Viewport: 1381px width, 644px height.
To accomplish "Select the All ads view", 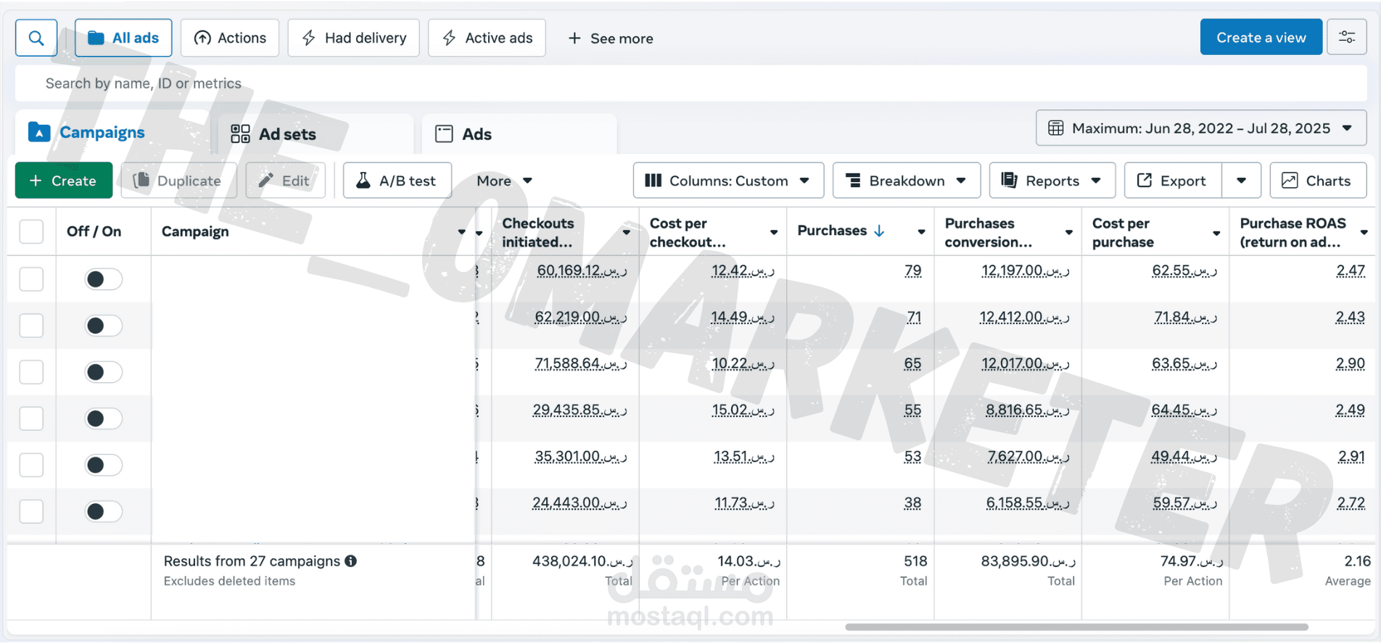I will pyautogui.click(x=123, y=38).
